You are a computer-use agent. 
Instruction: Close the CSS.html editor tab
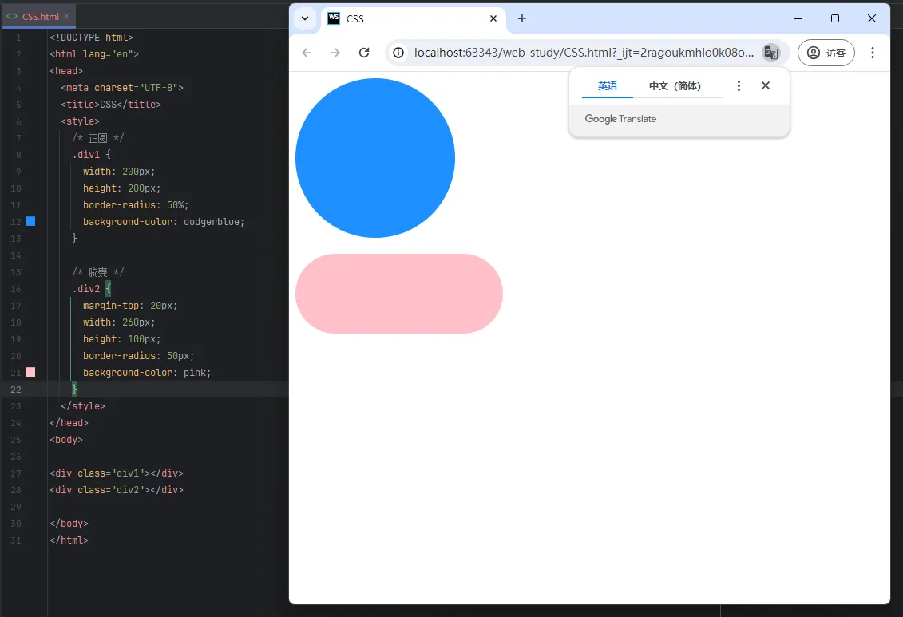pos(67,16)
